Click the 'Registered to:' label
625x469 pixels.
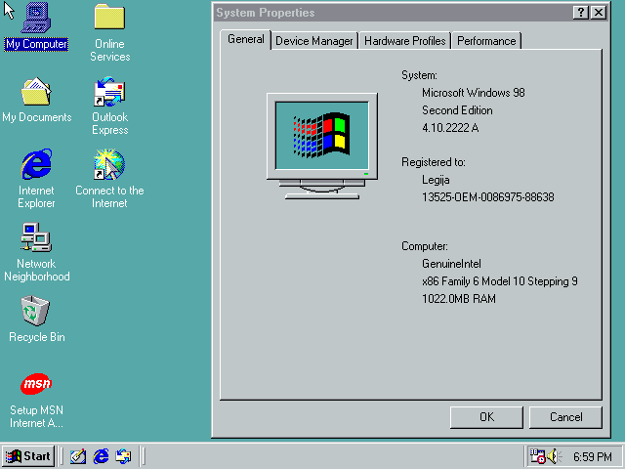point(434,162)
